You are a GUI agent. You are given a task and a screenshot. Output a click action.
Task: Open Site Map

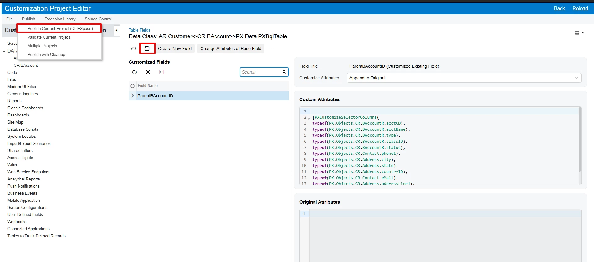click(15, 122)
